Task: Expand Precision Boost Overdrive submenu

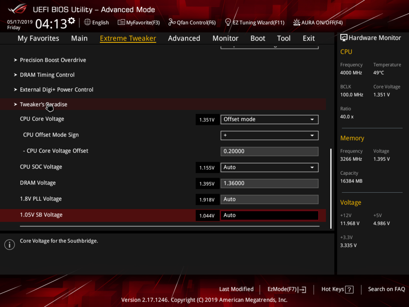Action: pos(53,60)
